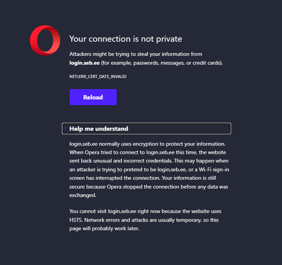The image size is (282, 265).
Task: Click the word "exchanged." ending the paragraph
Action: 82,195
